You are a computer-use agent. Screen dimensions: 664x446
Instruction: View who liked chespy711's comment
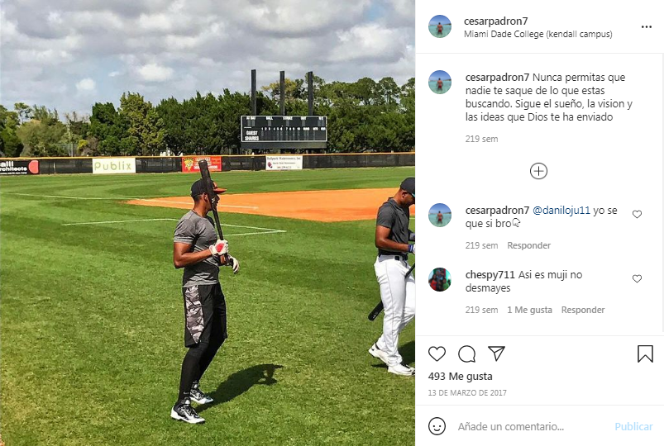tap(529, 310)
